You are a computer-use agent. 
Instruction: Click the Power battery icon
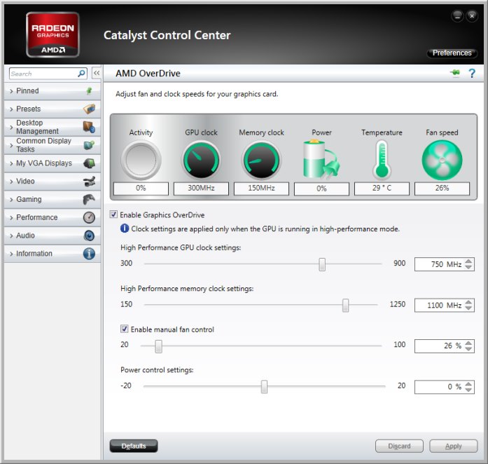point(321,160)
